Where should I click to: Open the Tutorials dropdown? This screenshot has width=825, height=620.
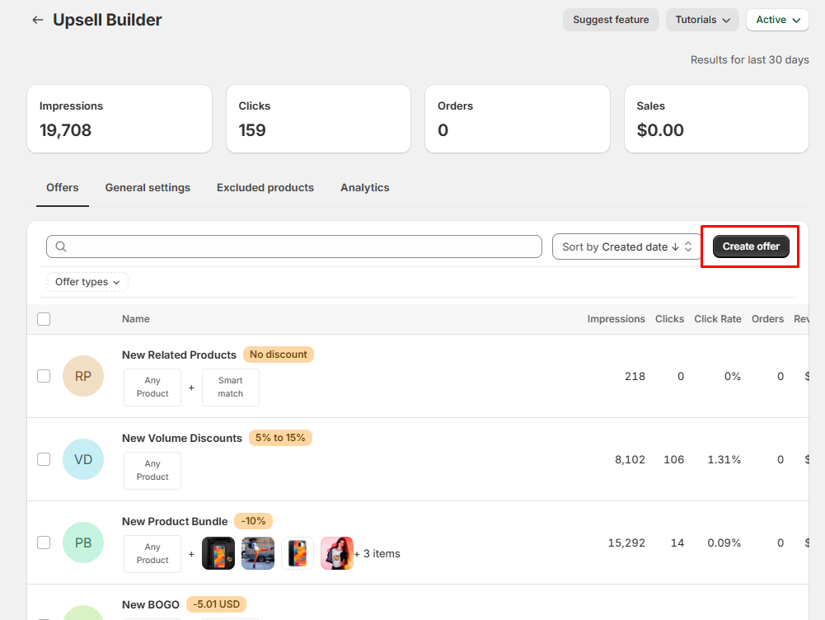[x=702, y=20]
